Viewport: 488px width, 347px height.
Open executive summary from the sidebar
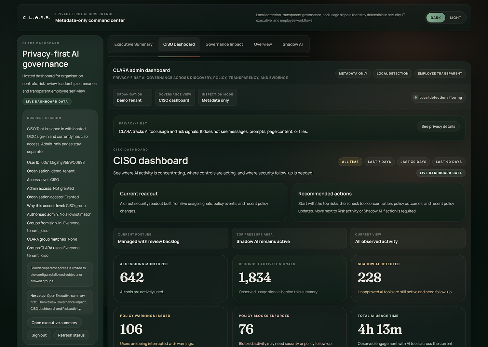[54, 322]
